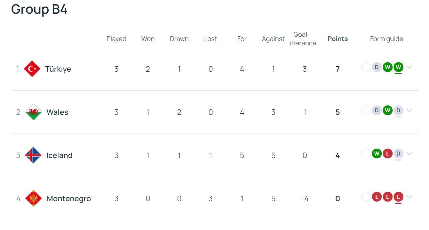Open the Montenegro team link

tap(69, 199)
